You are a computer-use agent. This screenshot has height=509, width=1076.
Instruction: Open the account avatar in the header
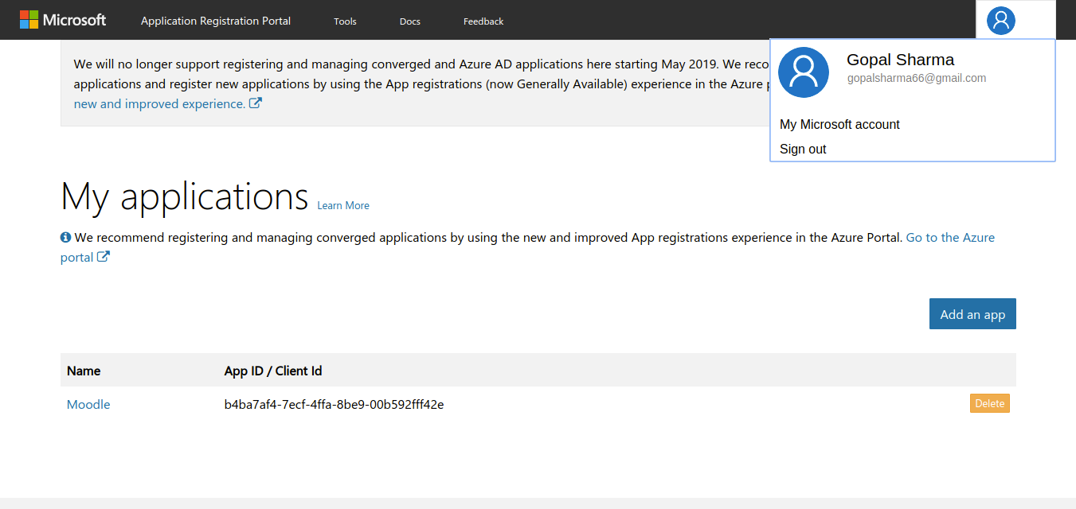point(1000,20)
